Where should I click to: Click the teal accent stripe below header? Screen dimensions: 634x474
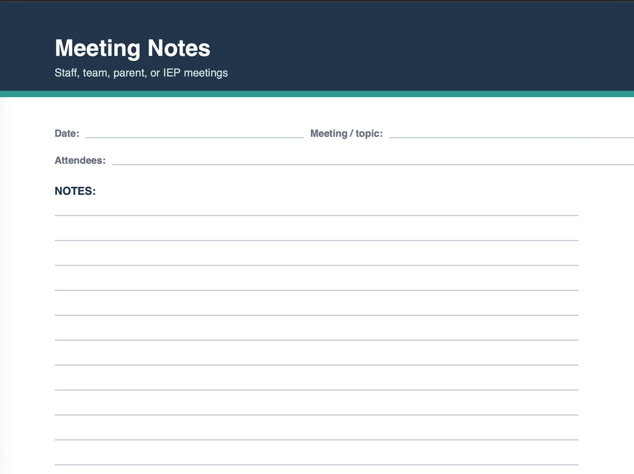(317, 94)
